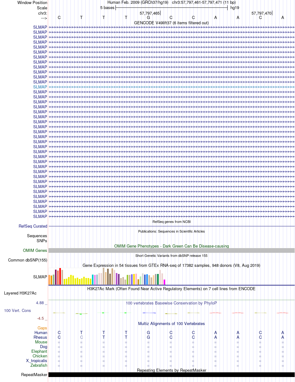Open the GTEx Gene Expression track title
Image resolution: width=295 pixels, height=382 pixels.
click(x=171, y=265)
